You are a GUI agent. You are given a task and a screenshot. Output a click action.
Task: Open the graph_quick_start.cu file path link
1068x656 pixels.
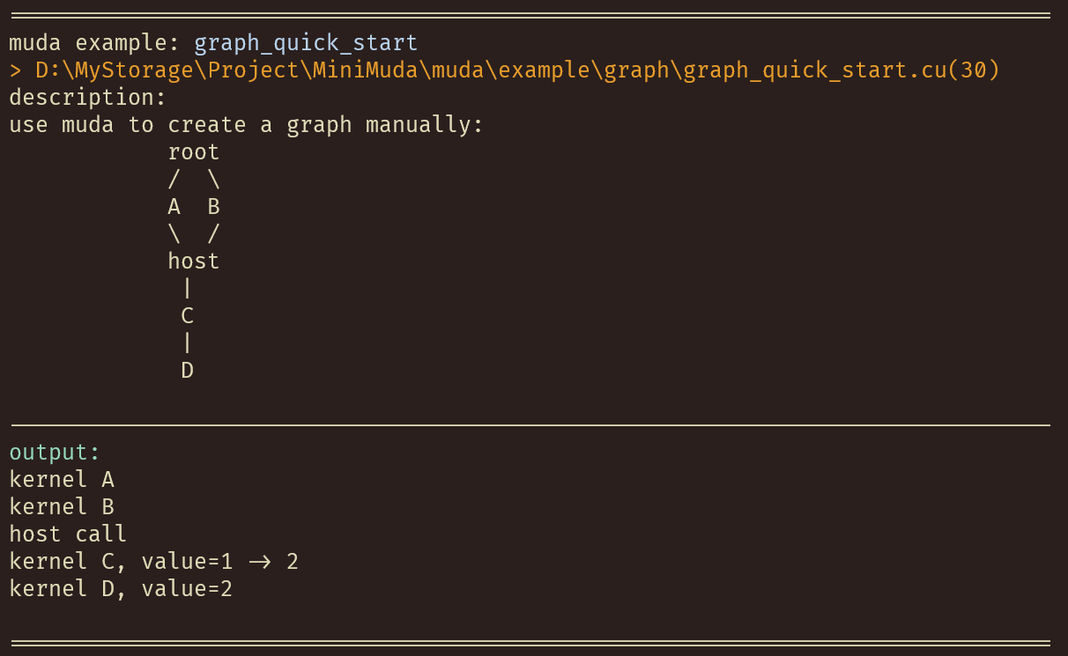coord(517,70)
